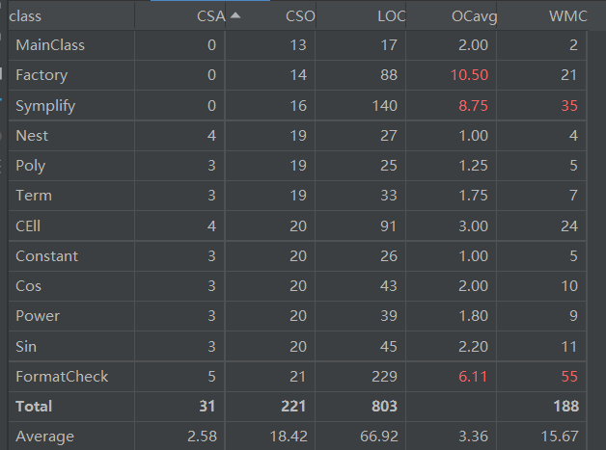Select the Constant class row
Image resolution: width=606 pixels, height=450 pixels.
pyautogui.click(x=47, y=256)
